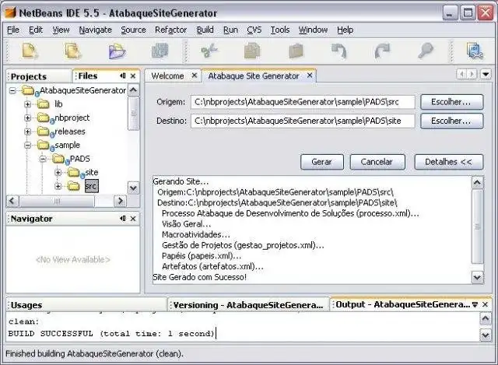This screenshot has height=365, width=498.
Task: Click the Undo arrow toolbar icon
Action: click(339, 51)
